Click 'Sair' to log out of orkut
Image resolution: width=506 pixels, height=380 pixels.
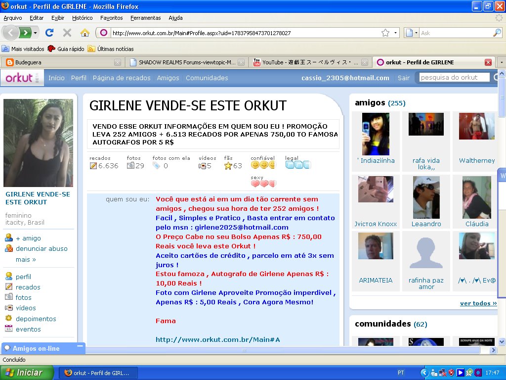pyautogui.click(x=403, y=78)
